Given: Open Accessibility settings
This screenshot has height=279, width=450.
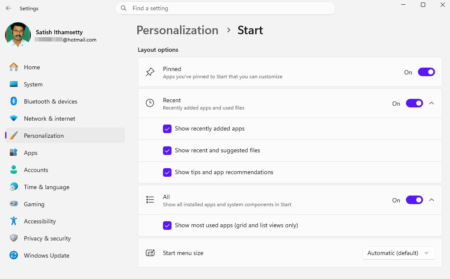Looking at the screenshot, I should 65,221.
